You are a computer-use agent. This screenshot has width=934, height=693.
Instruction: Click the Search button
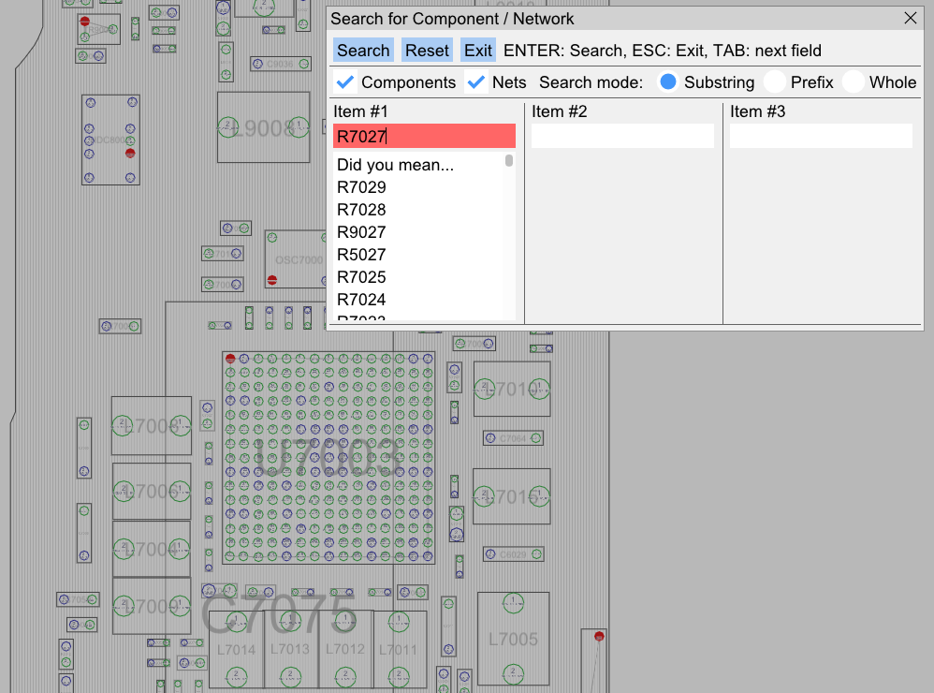[x=363, y=51]
